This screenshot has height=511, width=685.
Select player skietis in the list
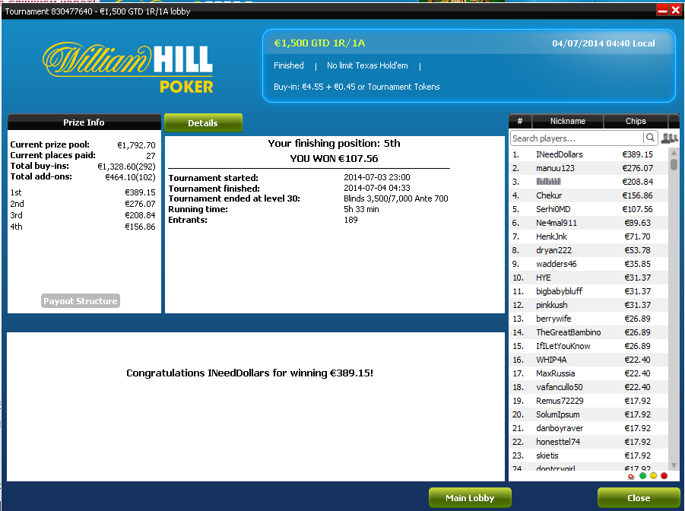click(588, 455)
